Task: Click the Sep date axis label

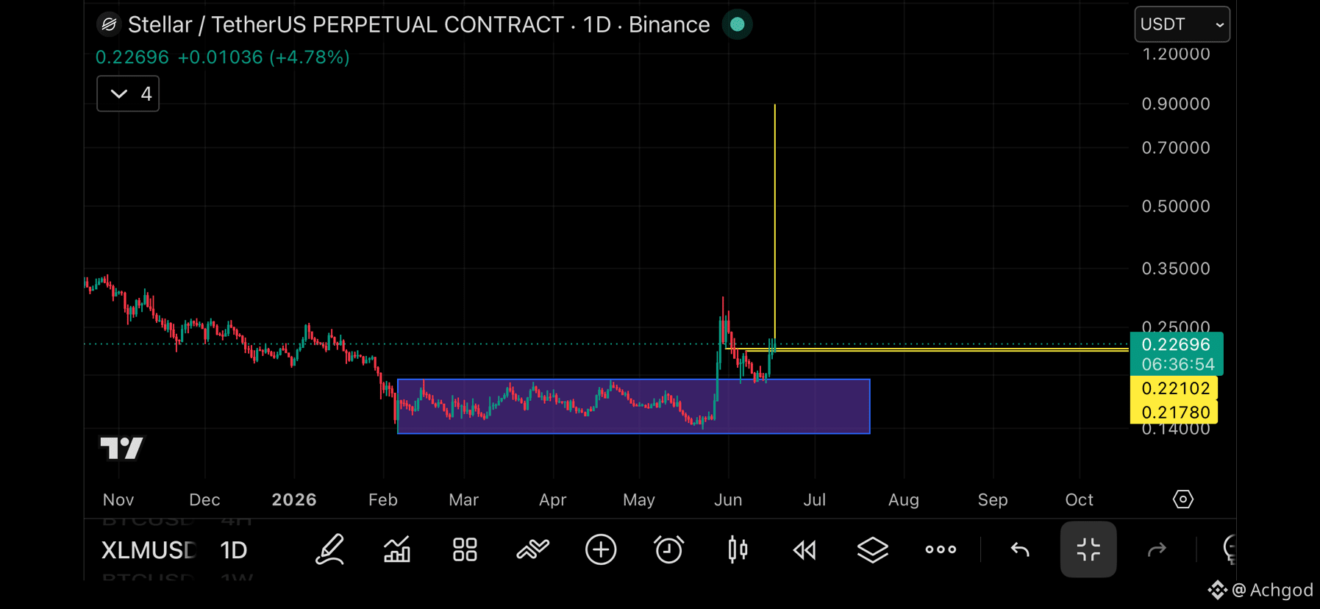Action: pyautogui.click(x=993, y=500)
